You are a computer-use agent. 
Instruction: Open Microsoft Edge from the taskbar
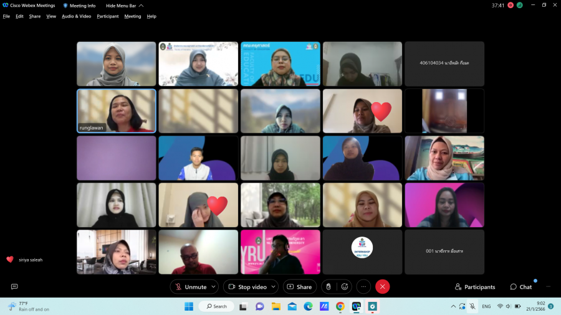(308, 306)
